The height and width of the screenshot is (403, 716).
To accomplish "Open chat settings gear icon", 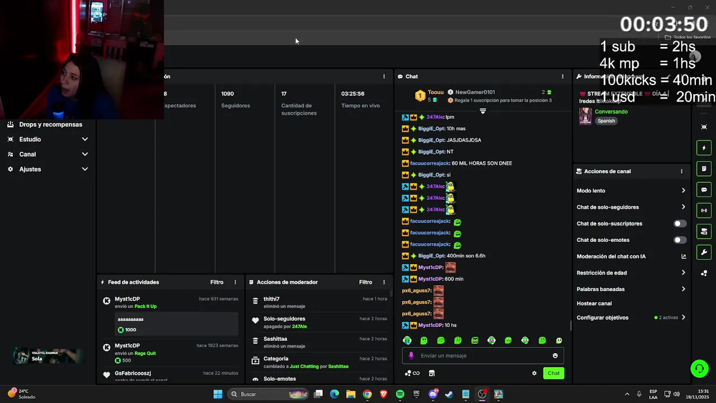I will pyautogui.click(x=534, y=373).
